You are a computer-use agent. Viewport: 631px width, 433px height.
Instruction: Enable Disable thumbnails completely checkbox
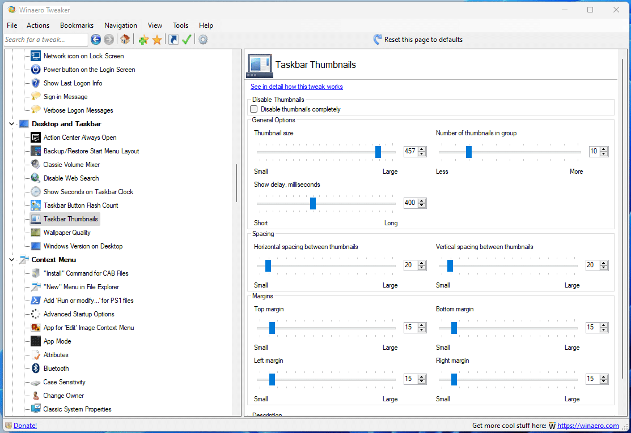[254, 109]
